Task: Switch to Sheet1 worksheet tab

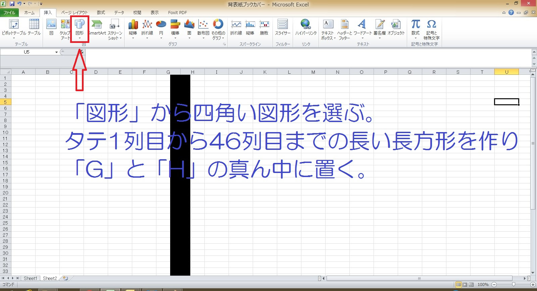Action: (30, 278)
